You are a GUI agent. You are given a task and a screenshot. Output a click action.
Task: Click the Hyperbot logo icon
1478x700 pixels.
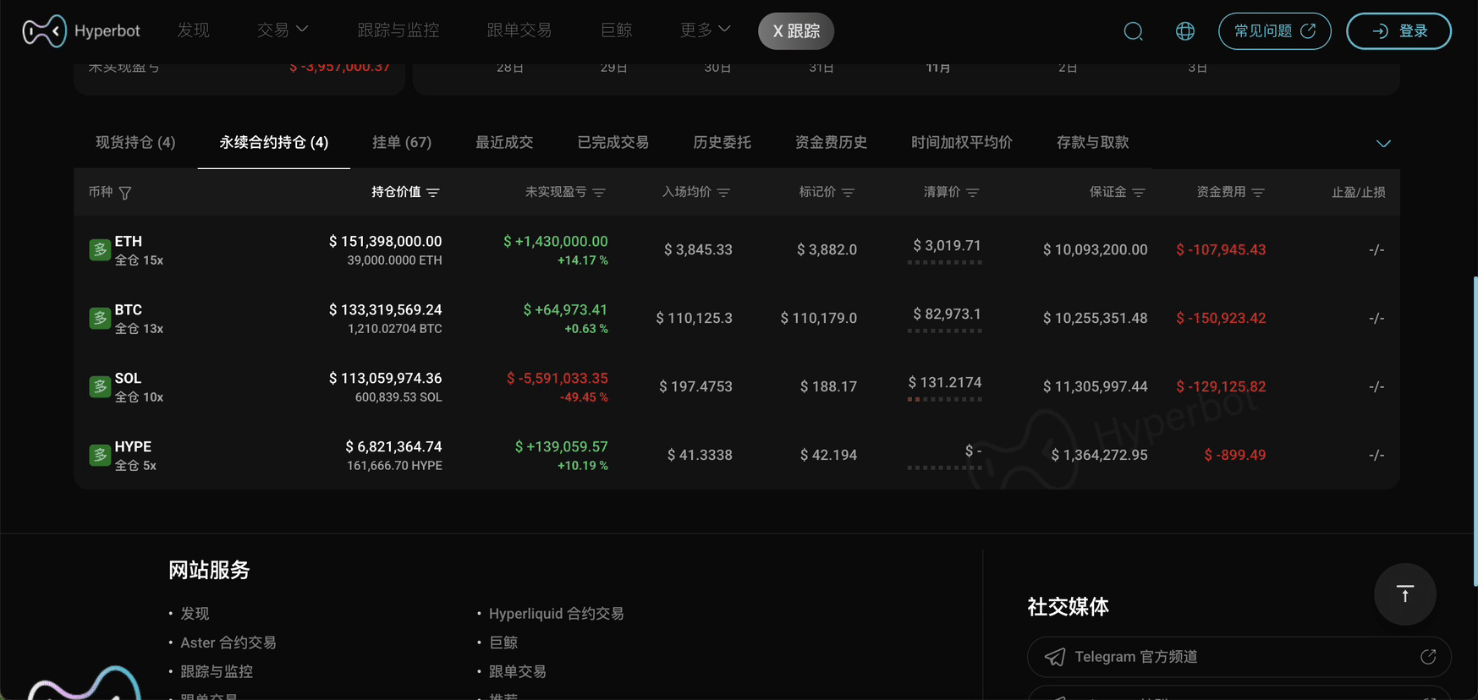tap(44, 31)
